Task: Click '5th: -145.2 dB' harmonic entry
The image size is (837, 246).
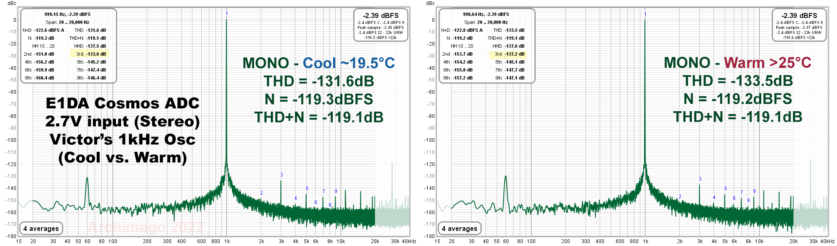Action: click(x=91, y=62)
